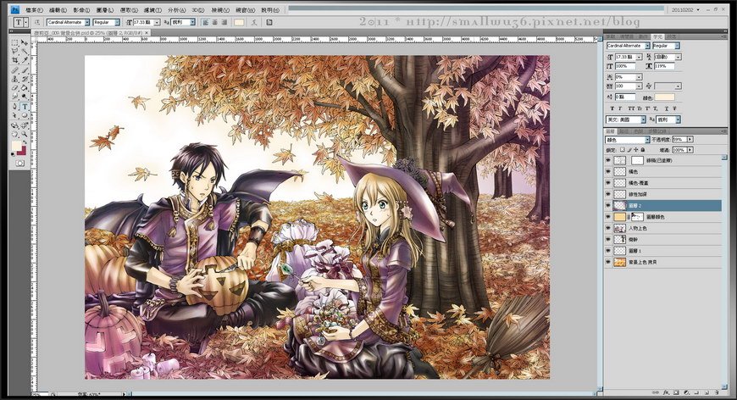Select the Crop tool
The width and height of the screenshot is (737, 400).
point(15,60)
